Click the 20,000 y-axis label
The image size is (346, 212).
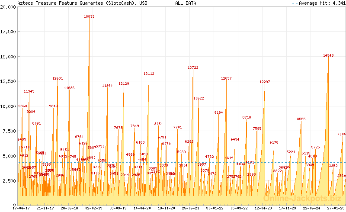point(8,7)
